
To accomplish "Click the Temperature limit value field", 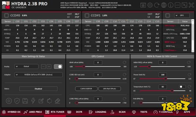I will click(x=163, y=87).
